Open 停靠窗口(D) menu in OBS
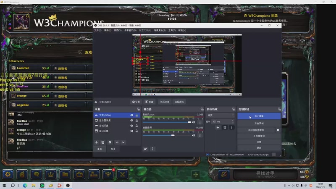This screenshot has height=189, width=336. (130, 30)
